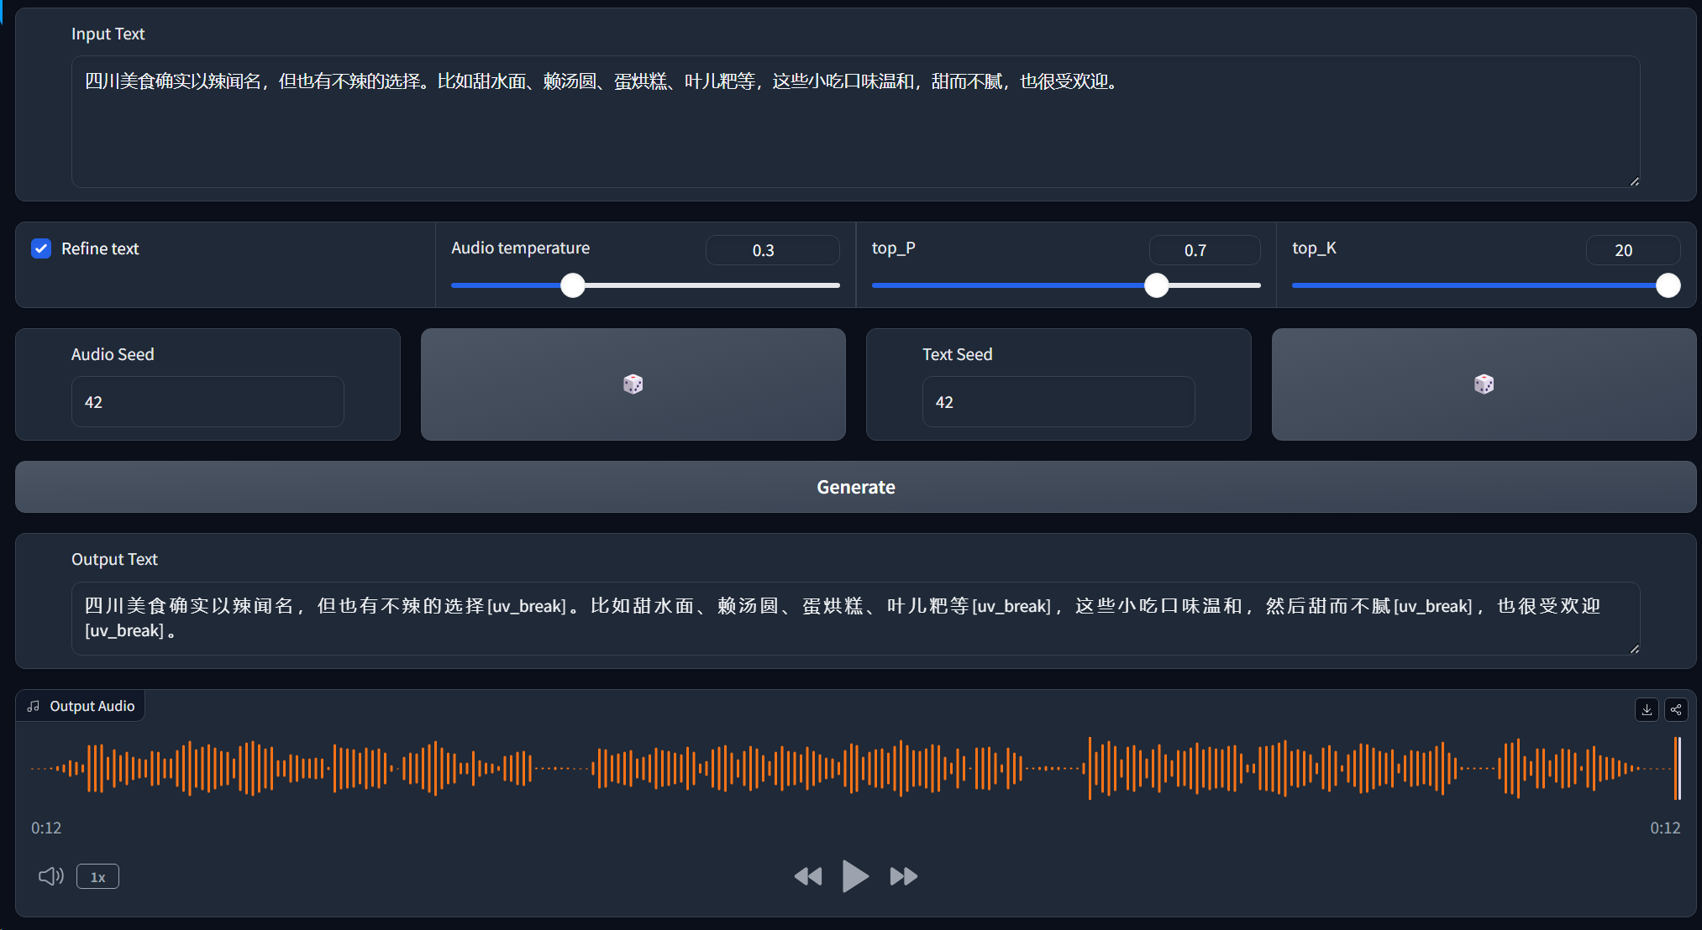Share the output audio
This screenshot has width=1702, height=930.
[1676, 709]
